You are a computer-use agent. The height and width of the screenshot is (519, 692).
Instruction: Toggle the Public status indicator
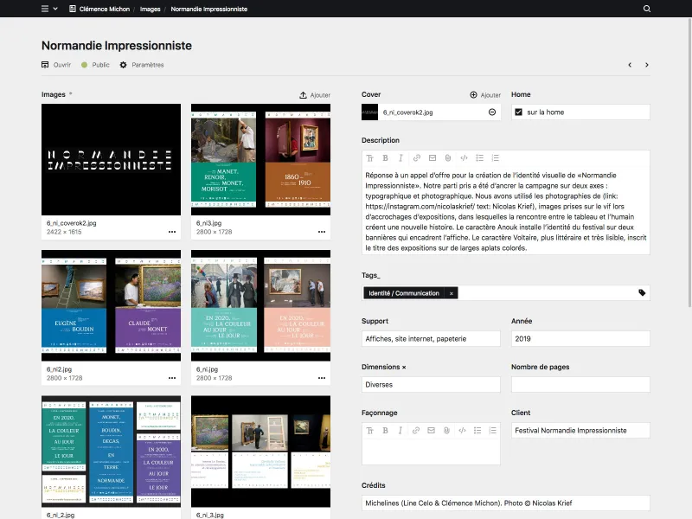click(86, 64)
